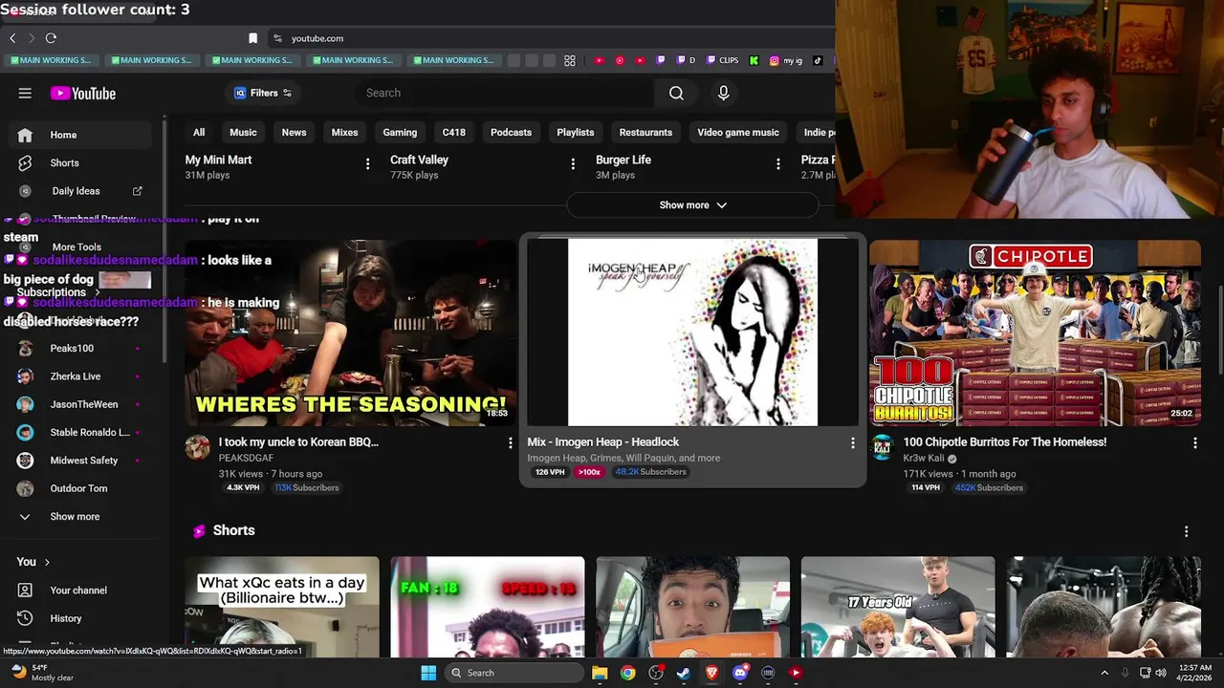
Task: Play the 100 Chipotle Burritos thumbnail
Action: 1035,333
